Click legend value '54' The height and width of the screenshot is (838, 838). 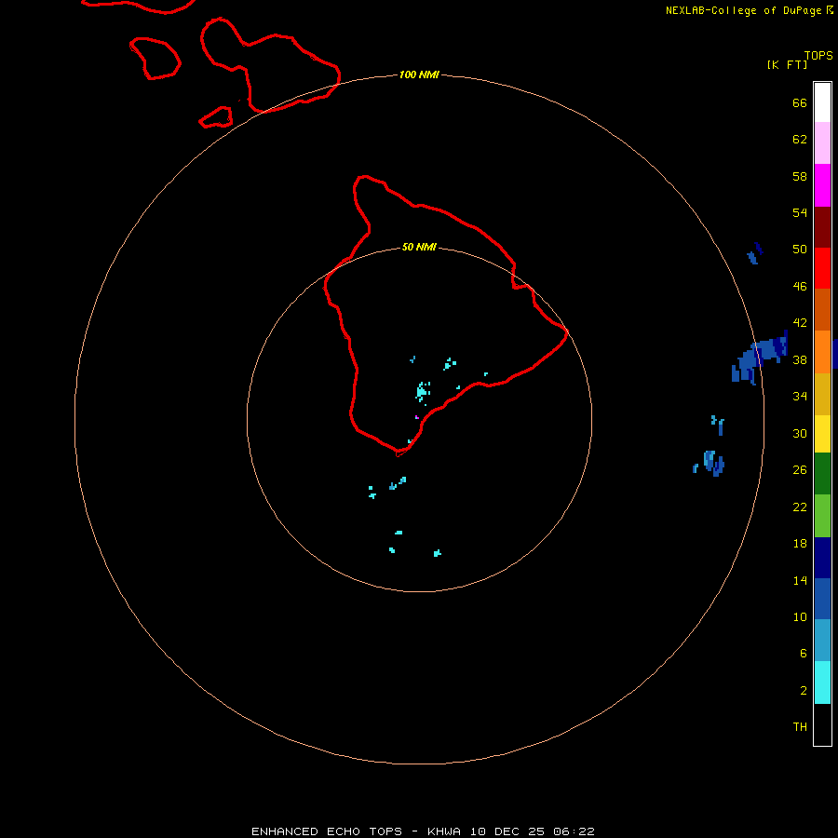(x=800, y=212)
